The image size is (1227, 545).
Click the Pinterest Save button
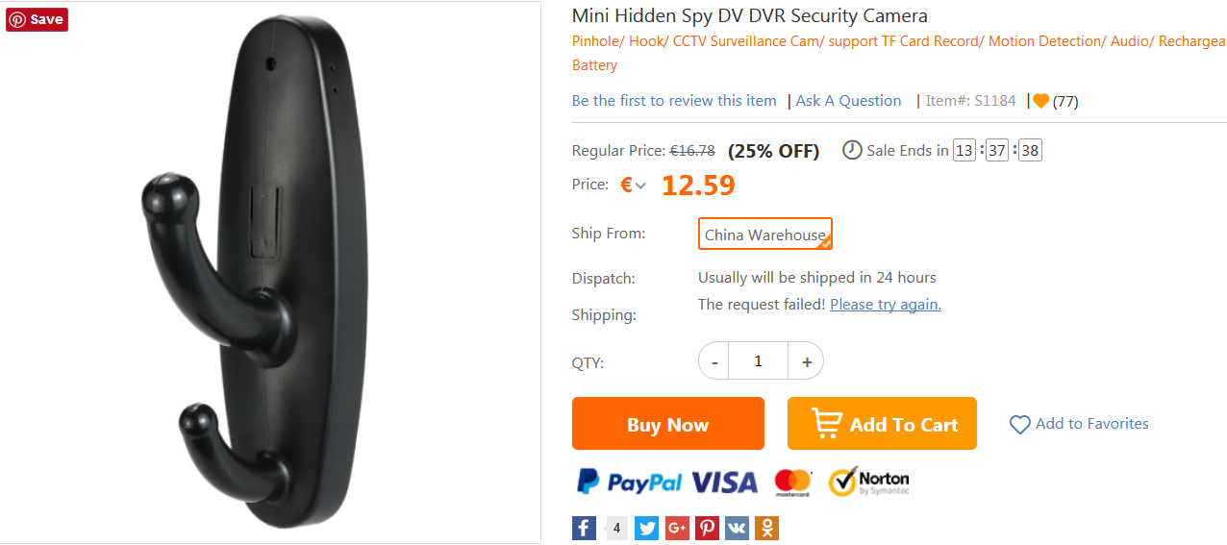tap(38, 19)
